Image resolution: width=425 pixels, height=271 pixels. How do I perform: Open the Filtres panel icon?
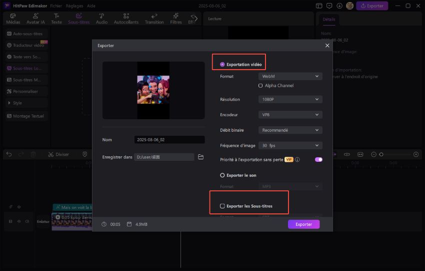click(x=175, y=19)
